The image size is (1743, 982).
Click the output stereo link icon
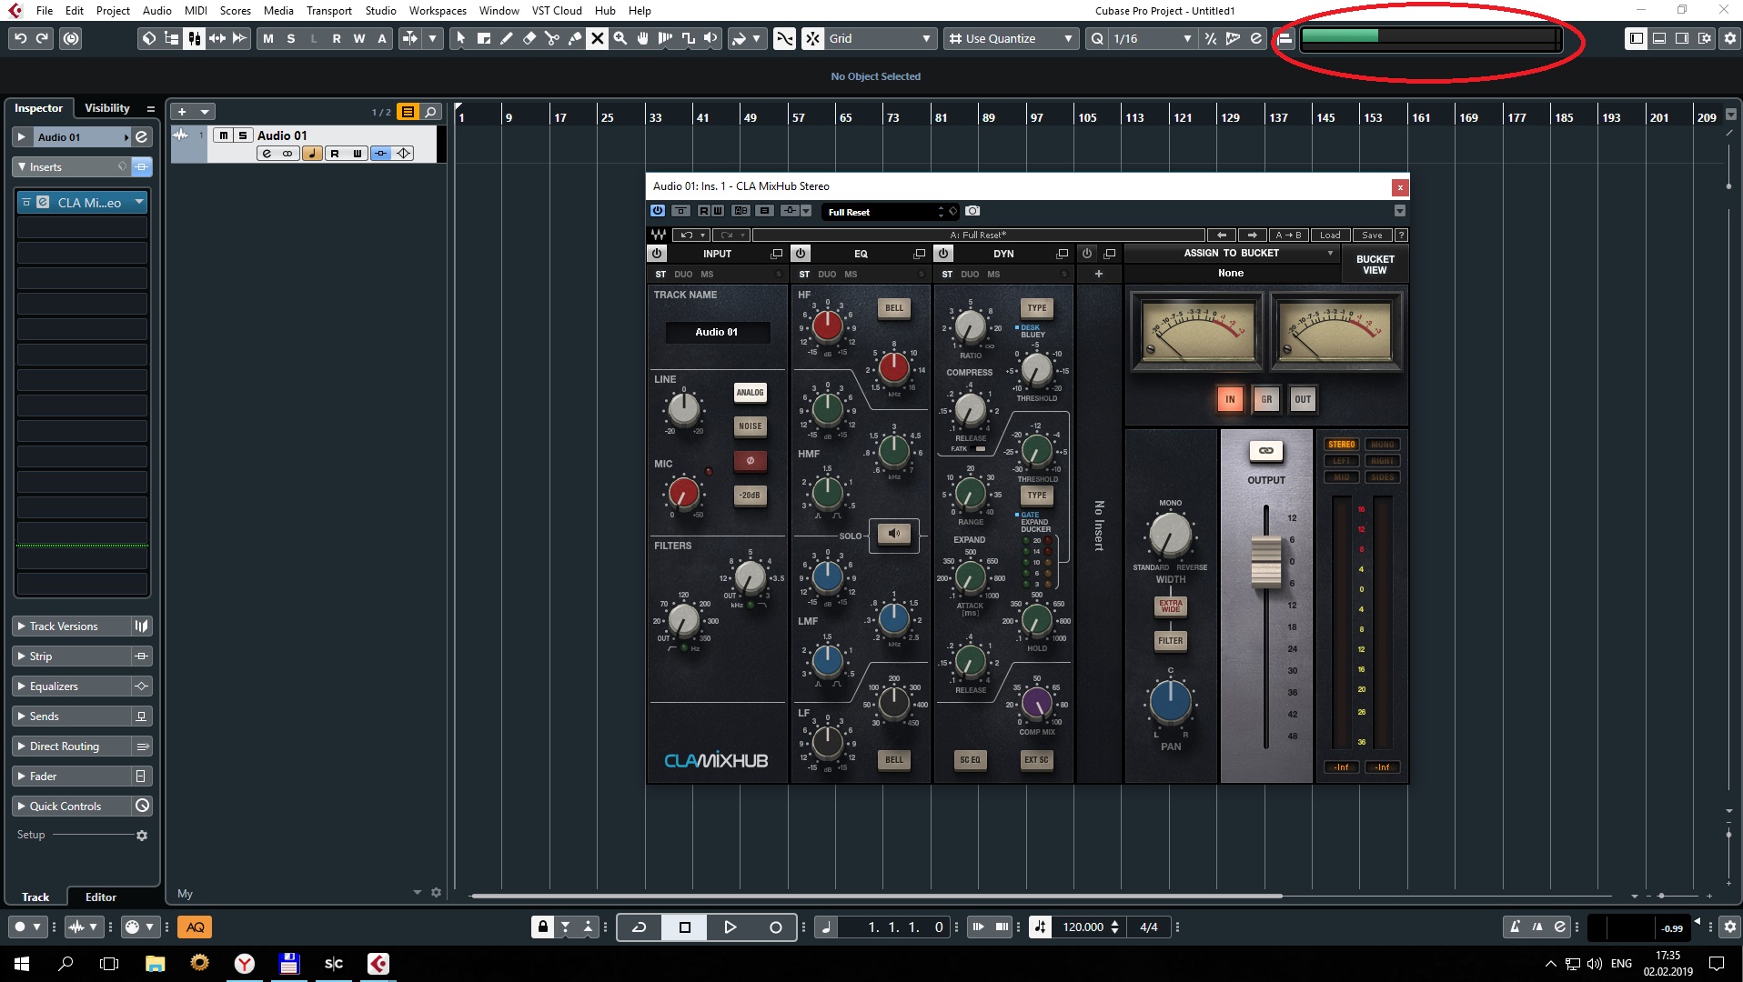(1265, 451)
